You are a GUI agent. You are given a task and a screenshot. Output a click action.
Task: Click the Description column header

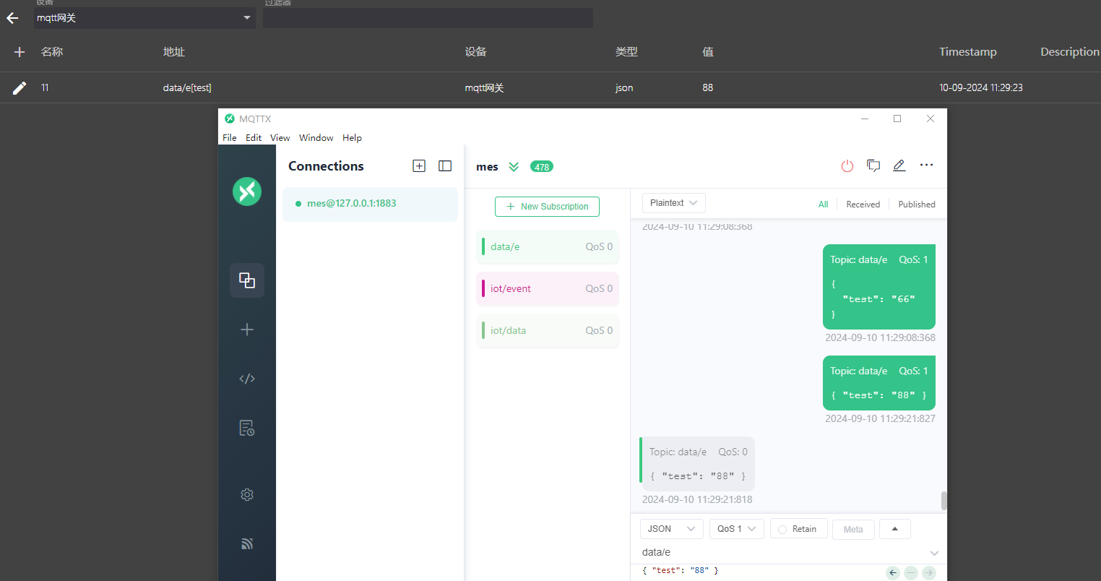tap(1070, 52)
